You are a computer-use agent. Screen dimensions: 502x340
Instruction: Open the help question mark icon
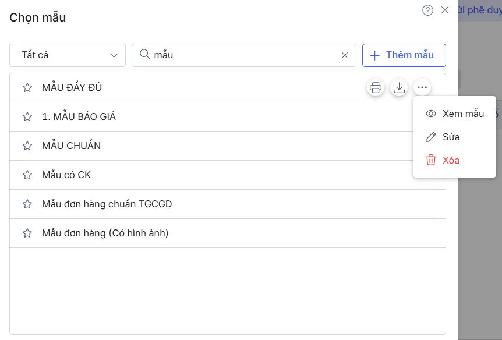(427, 10)
